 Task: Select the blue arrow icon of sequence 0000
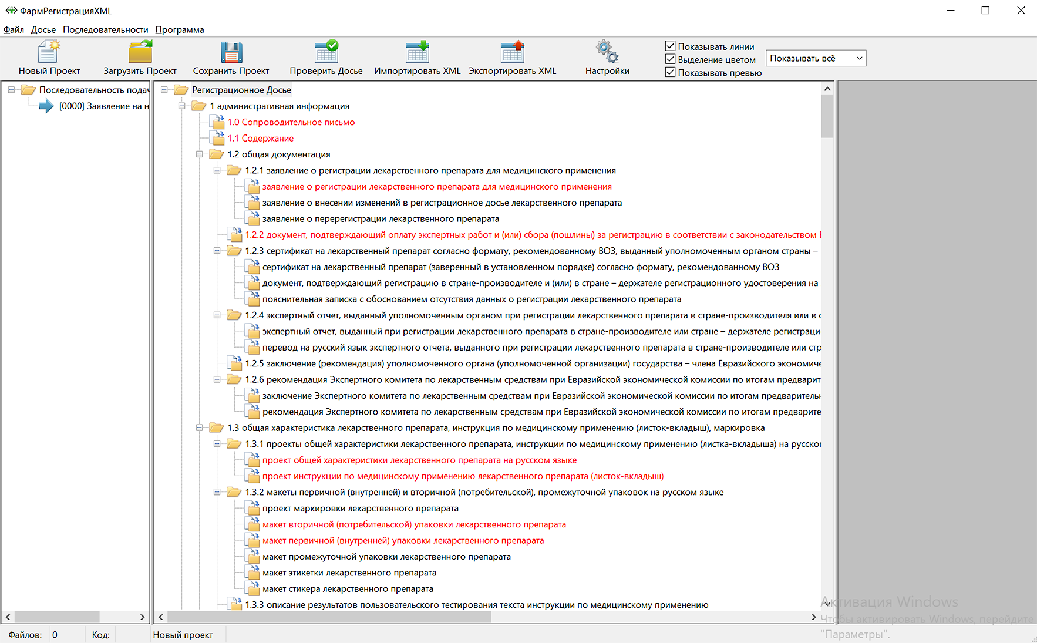[x=46, y=106]
